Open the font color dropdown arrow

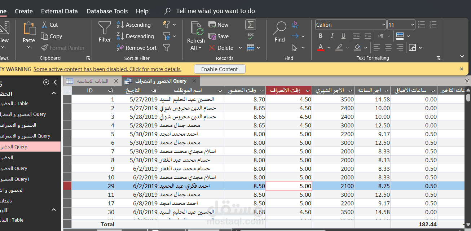click(329, 48)
